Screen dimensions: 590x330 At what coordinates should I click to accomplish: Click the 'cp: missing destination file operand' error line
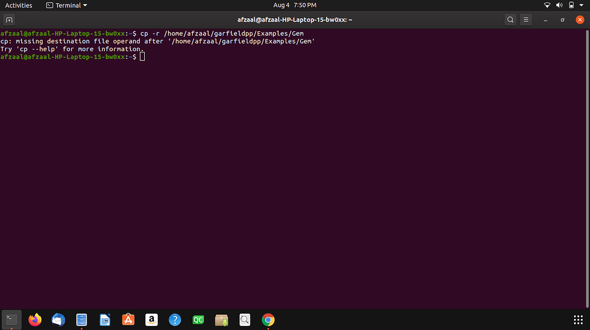point(157,42)
